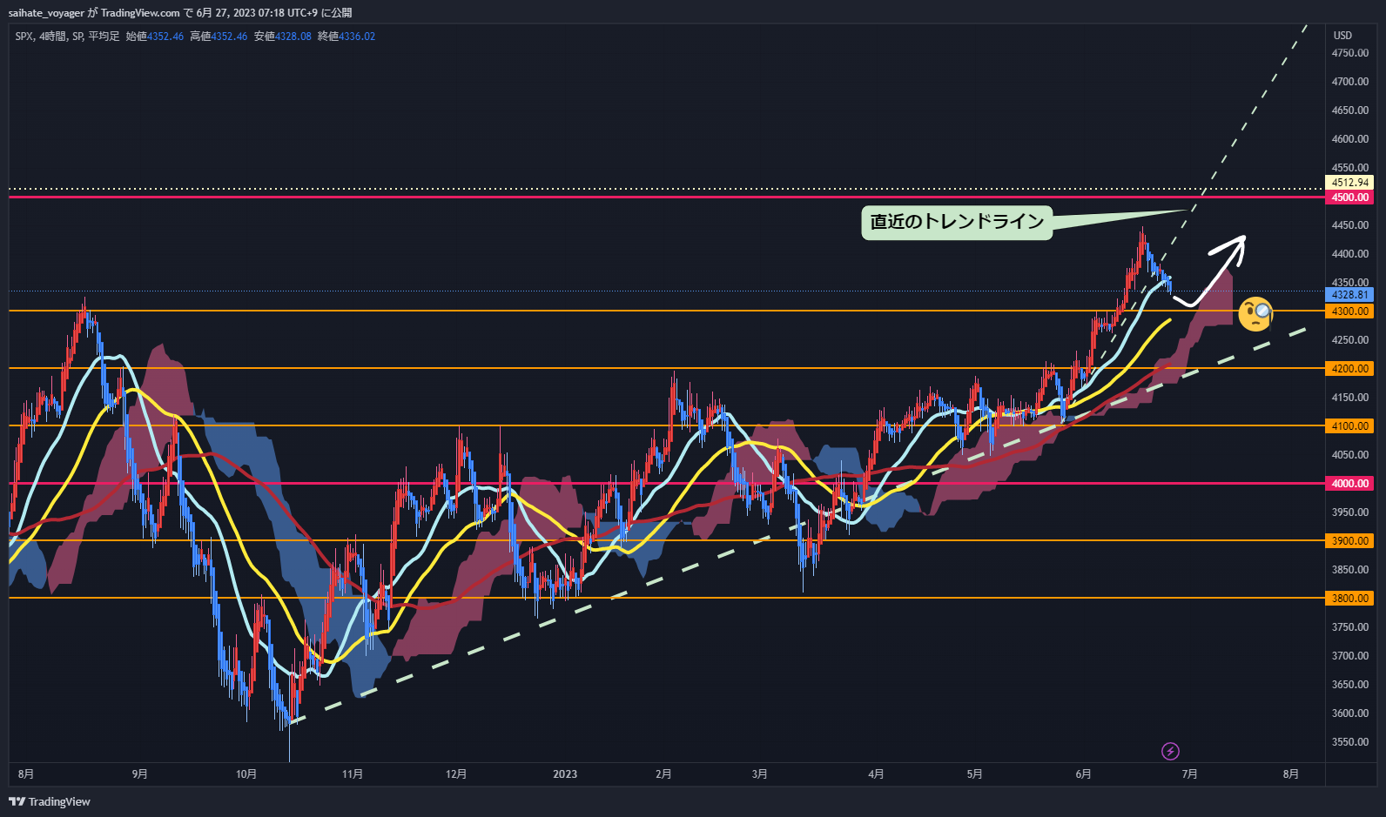This screenshot has height=817, width=1386.
Task: Click the 6月 time axis label
Action: coord(1083,774)
